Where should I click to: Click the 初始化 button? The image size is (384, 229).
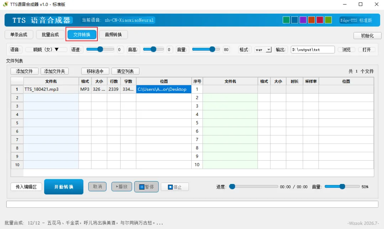(367, 36)
